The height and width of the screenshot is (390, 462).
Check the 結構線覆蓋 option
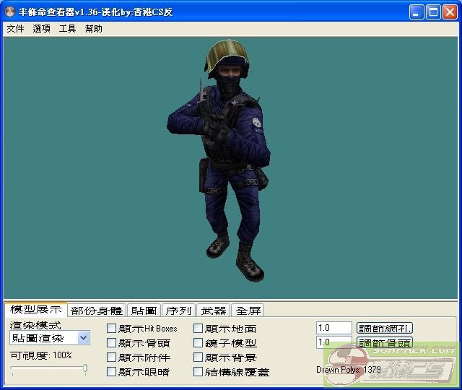click(198, 372)
